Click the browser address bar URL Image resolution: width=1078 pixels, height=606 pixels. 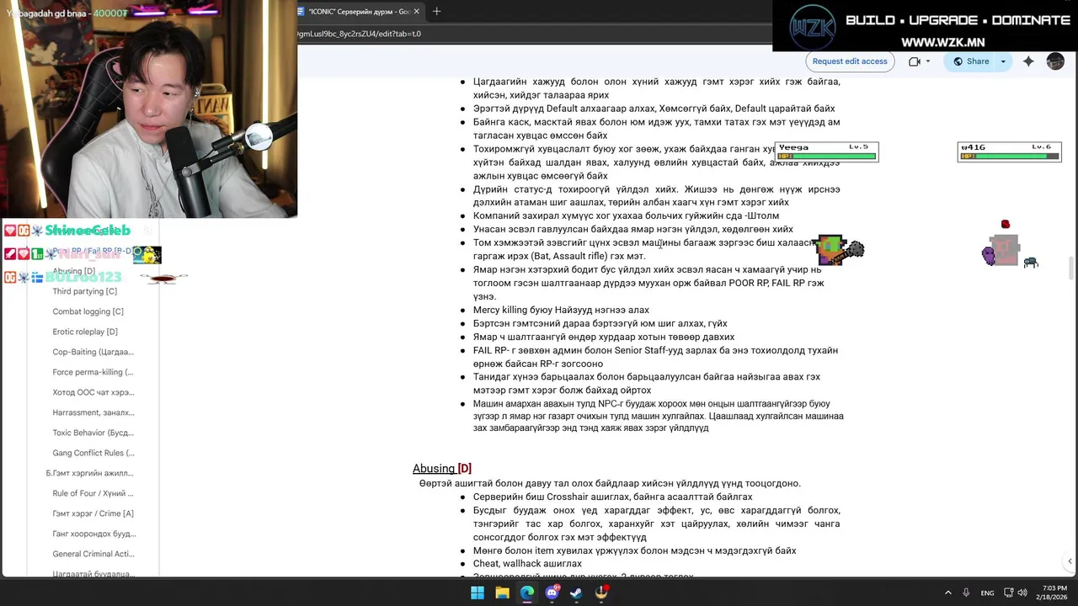point(359,34)
